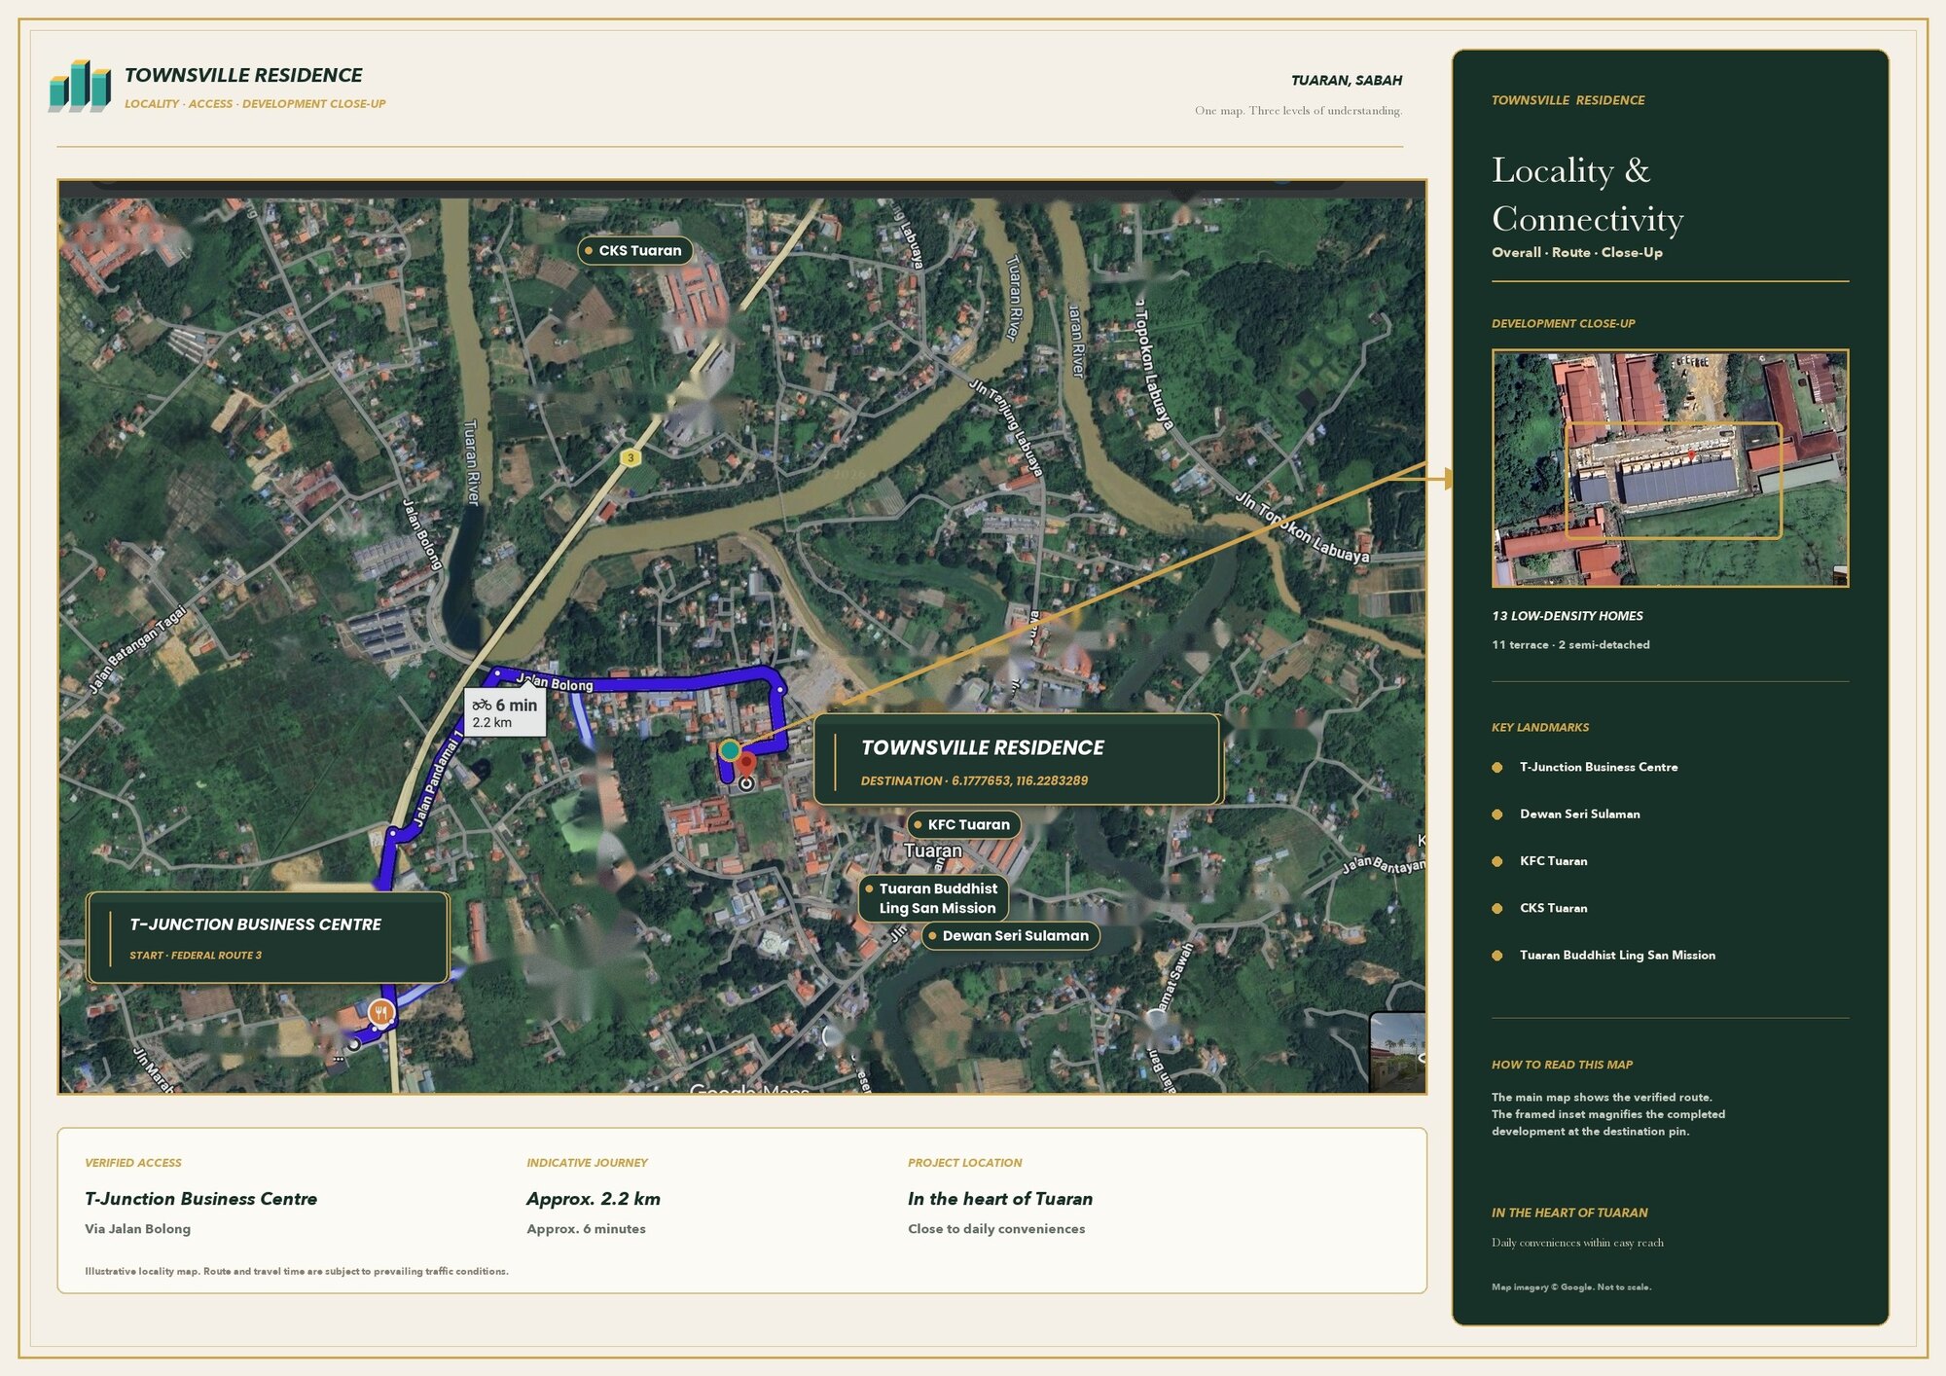This screenshot has height=1376, width=1946.
Task: Click "In the heart of Tuaran" project location
Action: coord(1000,1200)
